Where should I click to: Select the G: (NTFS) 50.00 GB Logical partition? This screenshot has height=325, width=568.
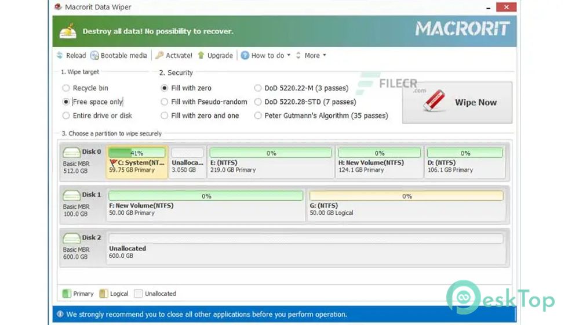(406, 205)
